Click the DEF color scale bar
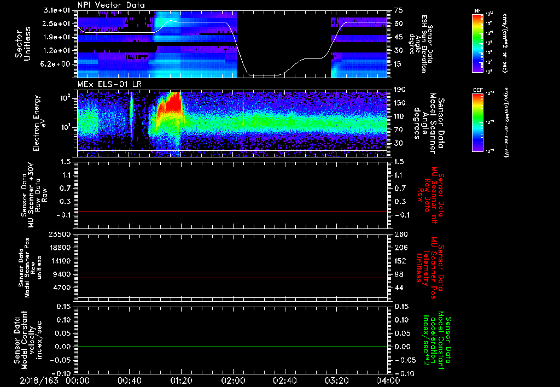 tap(477, 122)
